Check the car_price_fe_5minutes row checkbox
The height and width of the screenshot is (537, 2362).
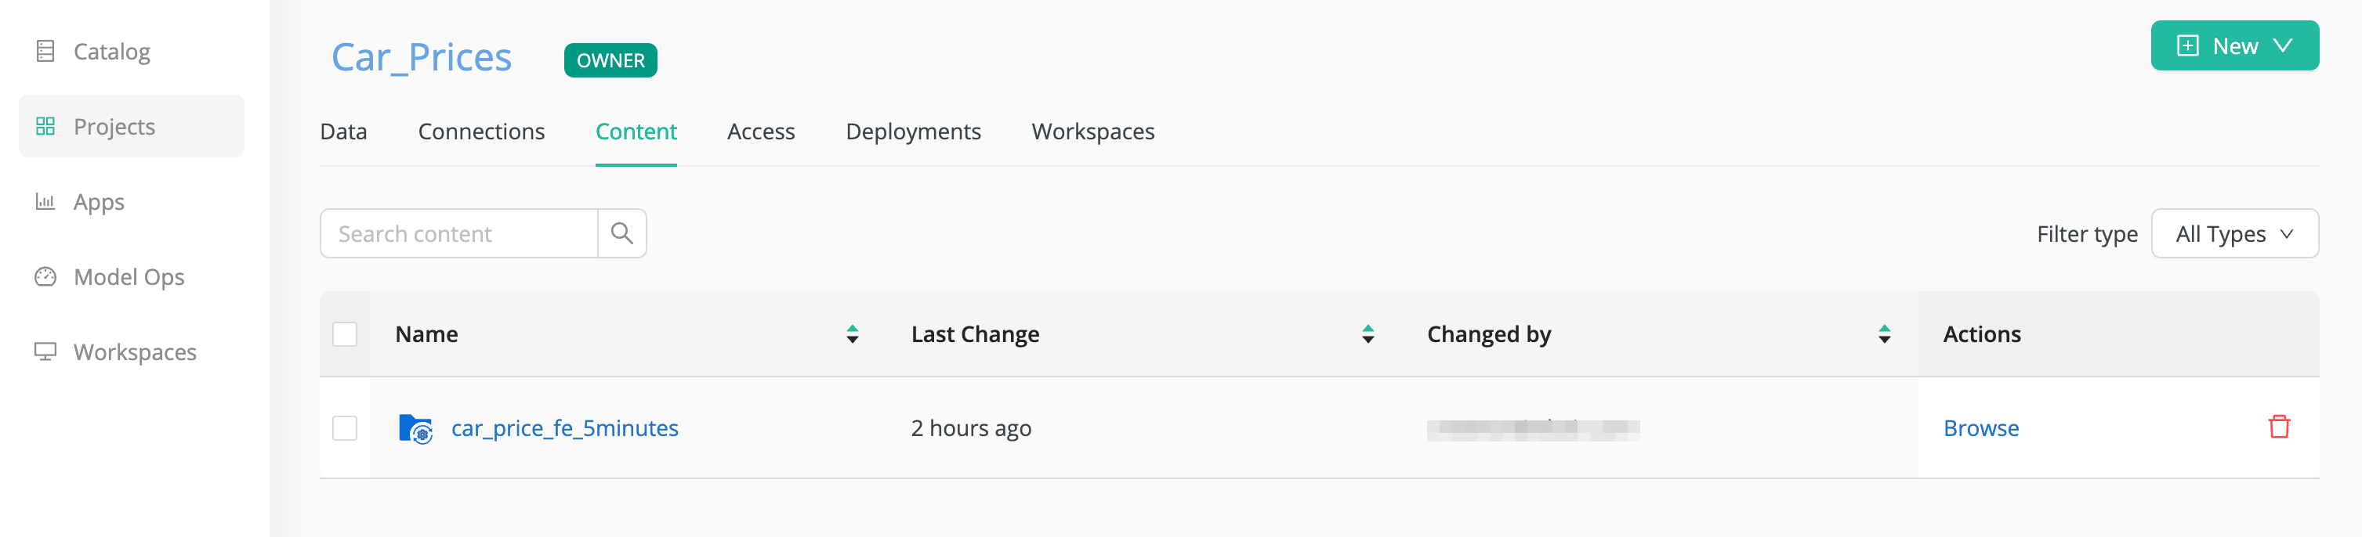[345, 428]
